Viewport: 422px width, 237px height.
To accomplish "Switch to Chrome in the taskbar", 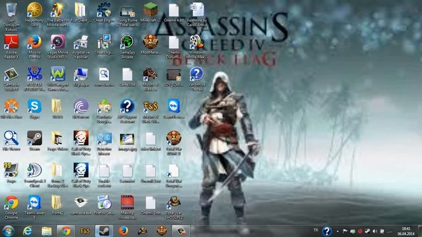I will [66, 231].
